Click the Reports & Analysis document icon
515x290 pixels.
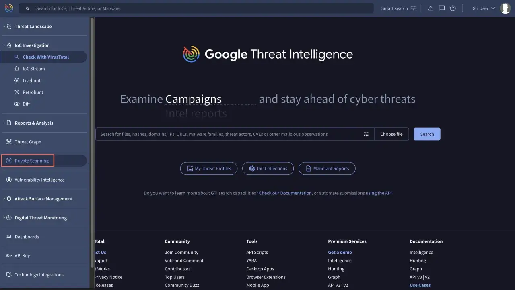[9, 123]
